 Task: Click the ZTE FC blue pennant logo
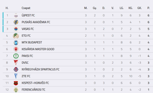[16, 76]
